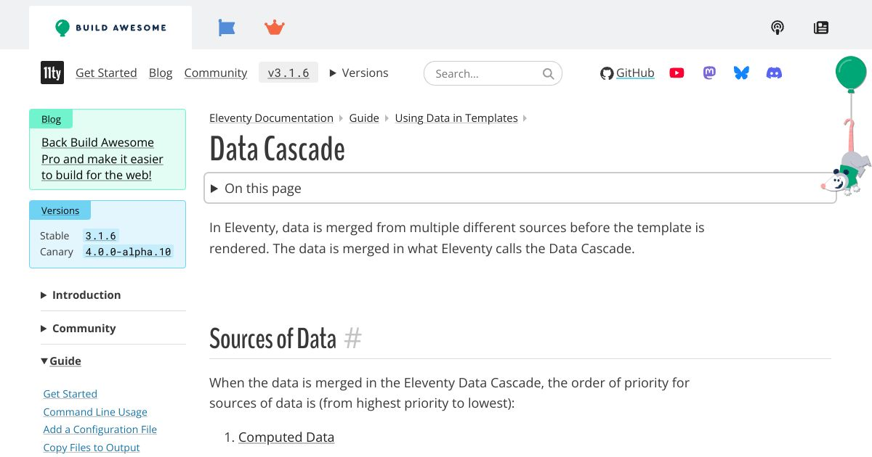Click the GitHub octocat icon

pos(607,73)
